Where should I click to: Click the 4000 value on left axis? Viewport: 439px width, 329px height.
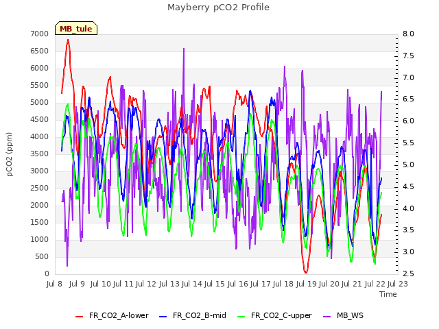tap(40, 137)
